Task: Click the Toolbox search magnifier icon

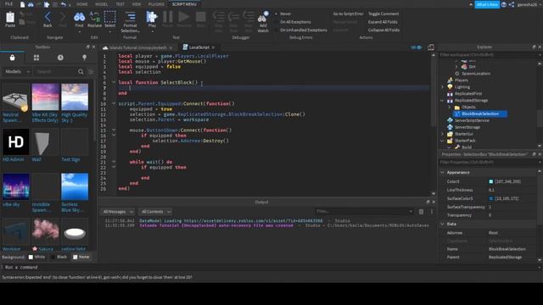Action: pyautogui.click(x=81, y=71)
